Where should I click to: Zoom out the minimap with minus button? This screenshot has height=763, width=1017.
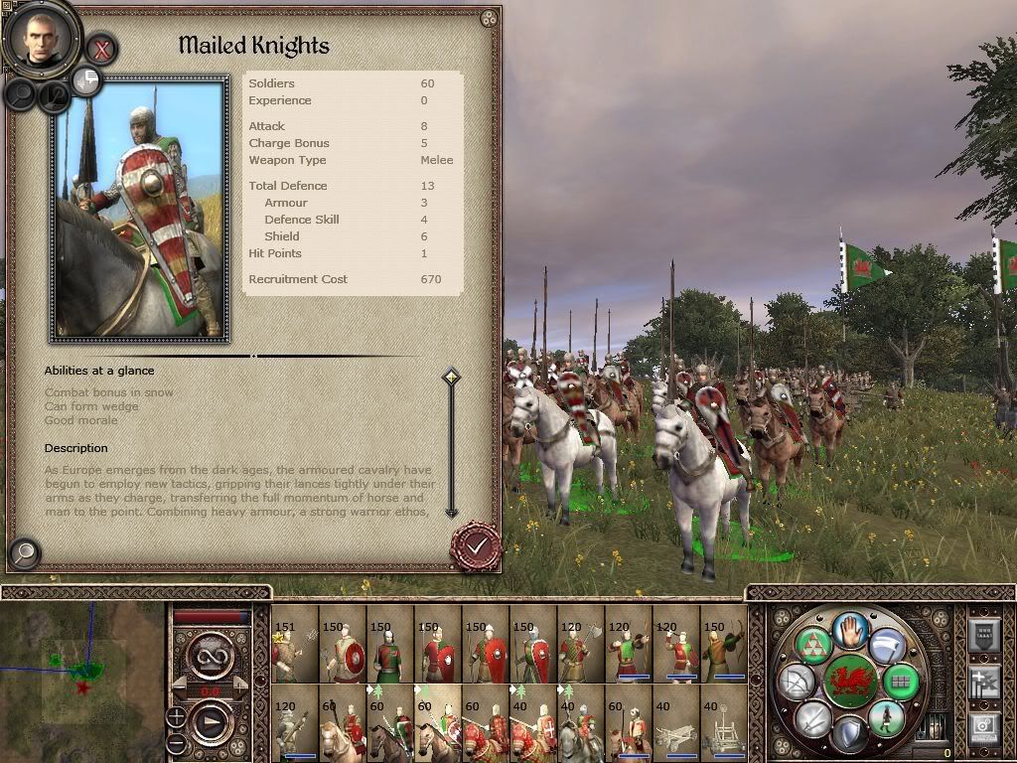[x=177, y=743]
